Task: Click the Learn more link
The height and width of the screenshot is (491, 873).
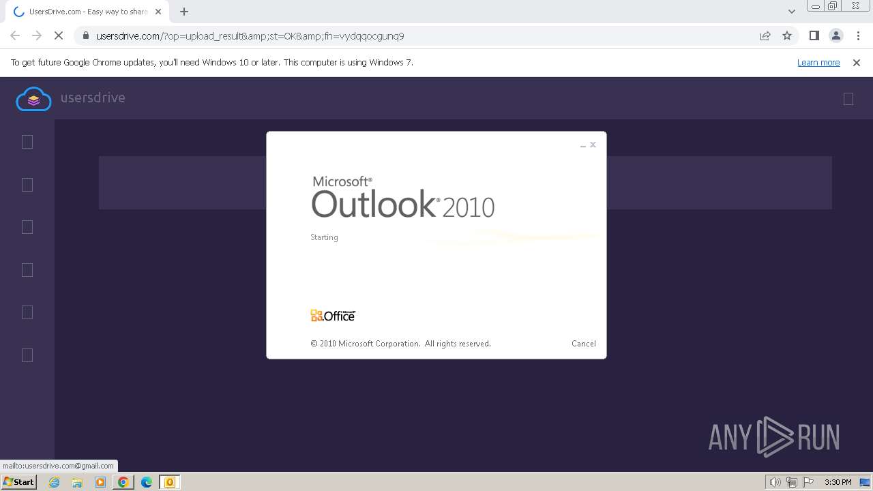Action: click(x=818, y=63)
